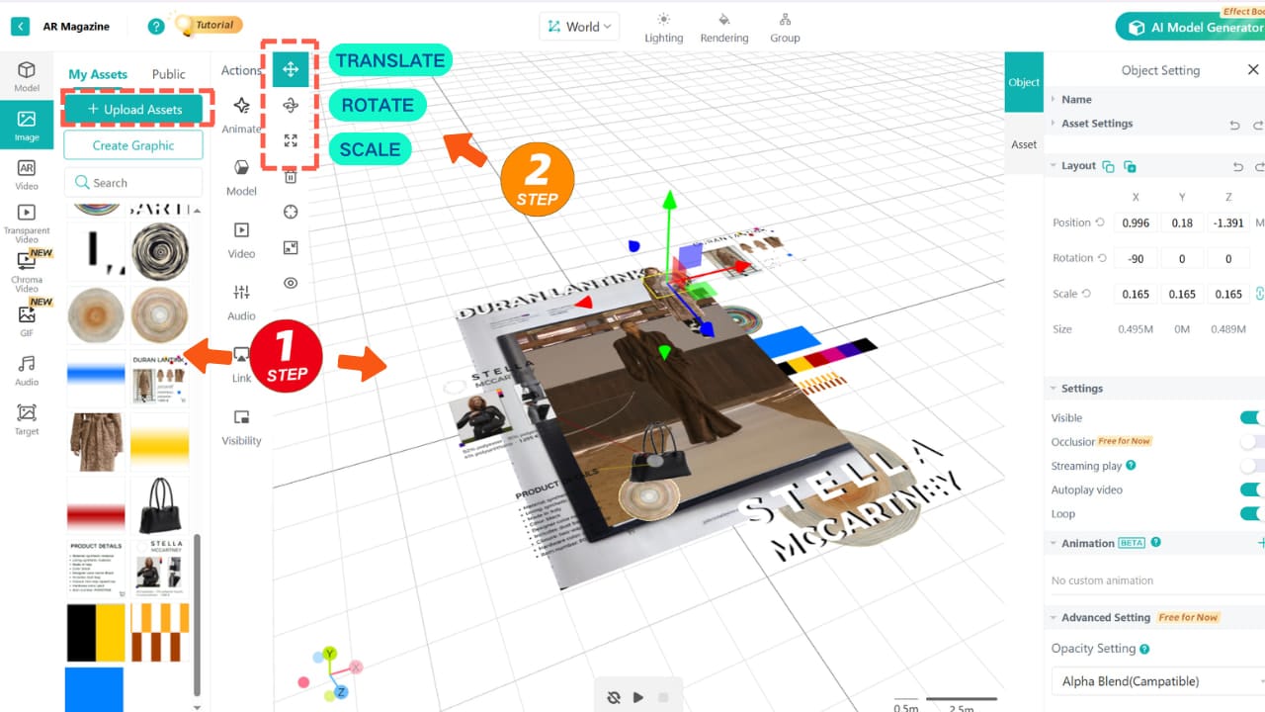Click the Upload Assets button
The image size is (1265, 712).
point(135,107)
